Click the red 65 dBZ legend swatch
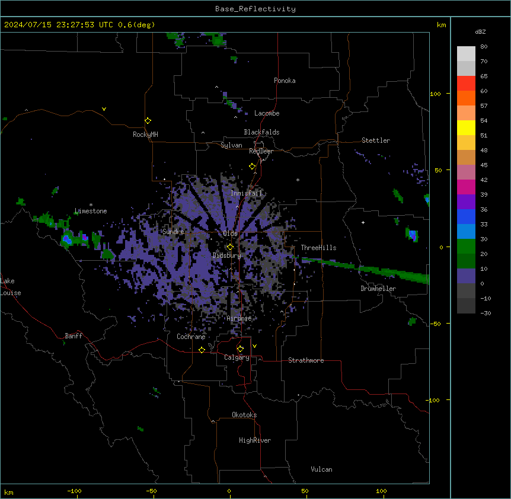Screen dimensions: 511x499 click(466, 84)
